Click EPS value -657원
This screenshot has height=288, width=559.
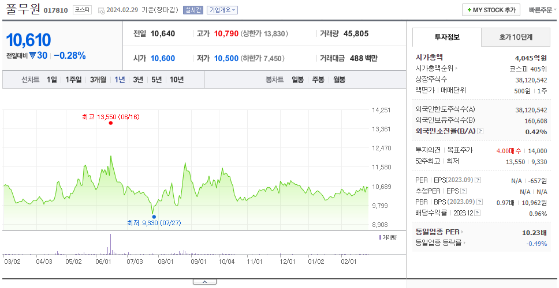click(537, 181)
